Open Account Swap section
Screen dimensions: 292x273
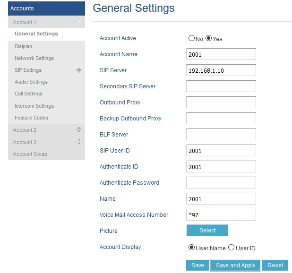point(30,154)
